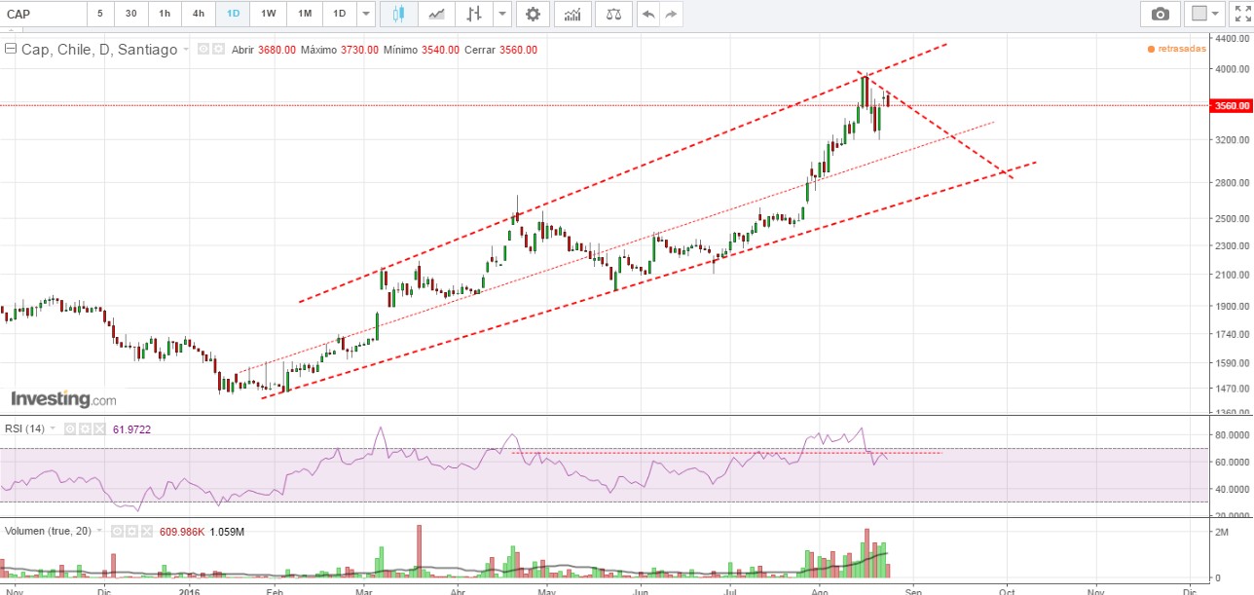Viewport: 1254px width, 595px height.
Task: Click the RSI 80.0000 scale label
Action: 1233,435
